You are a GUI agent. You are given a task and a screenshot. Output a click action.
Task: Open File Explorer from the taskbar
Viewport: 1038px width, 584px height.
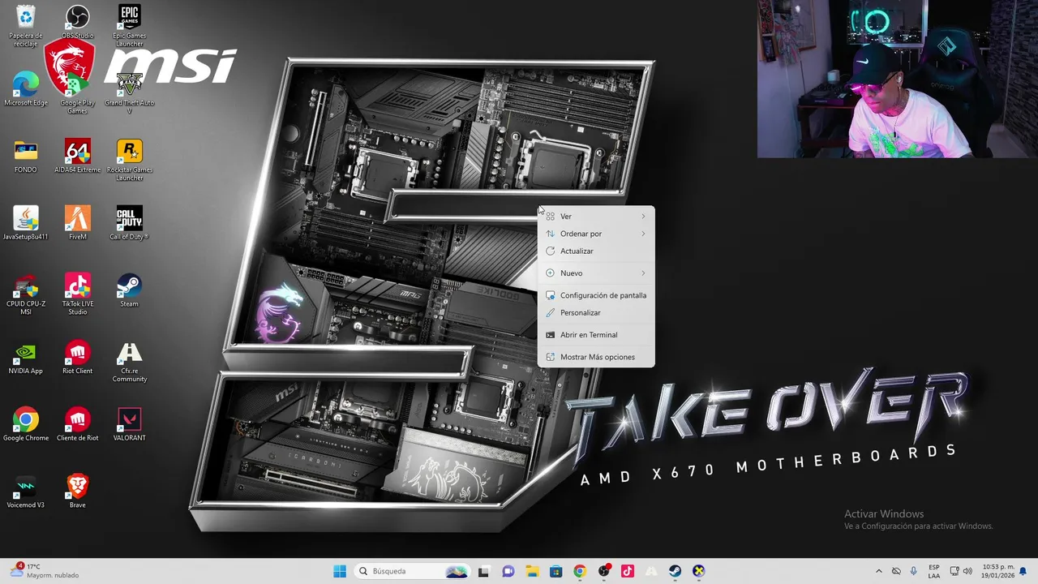coord(532,571)
